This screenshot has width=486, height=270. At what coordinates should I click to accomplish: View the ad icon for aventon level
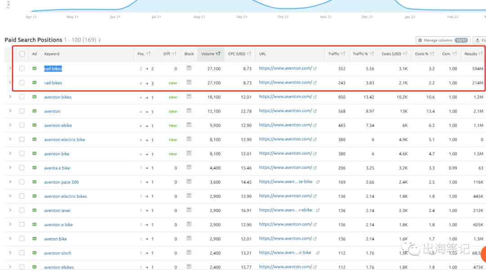[34, 210]
